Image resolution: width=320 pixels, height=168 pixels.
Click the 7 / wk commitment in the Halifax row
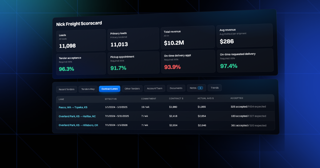click(145, 116)
